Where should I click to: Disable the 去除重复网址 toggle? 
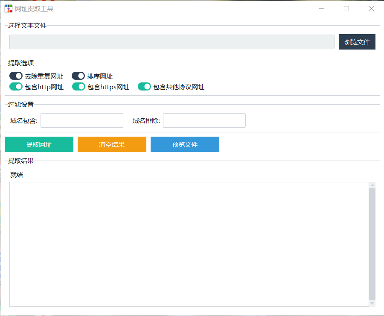(x=15, y=76)
